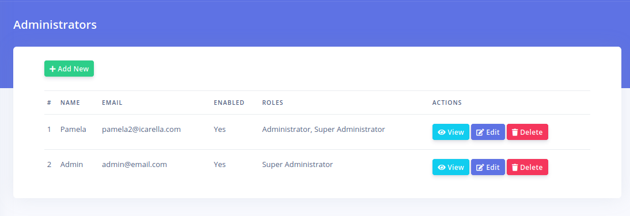Click the Administrators page title

point(55,25)
